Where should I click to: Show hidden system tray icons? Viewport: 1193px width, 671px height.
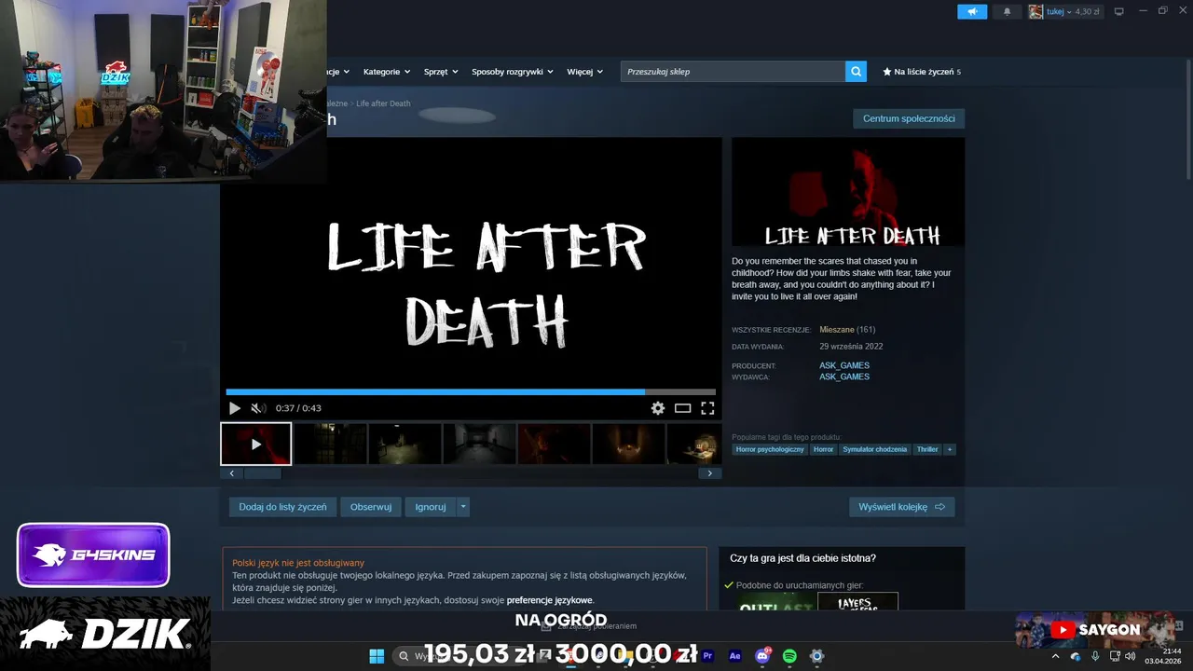pos(1055,656)
